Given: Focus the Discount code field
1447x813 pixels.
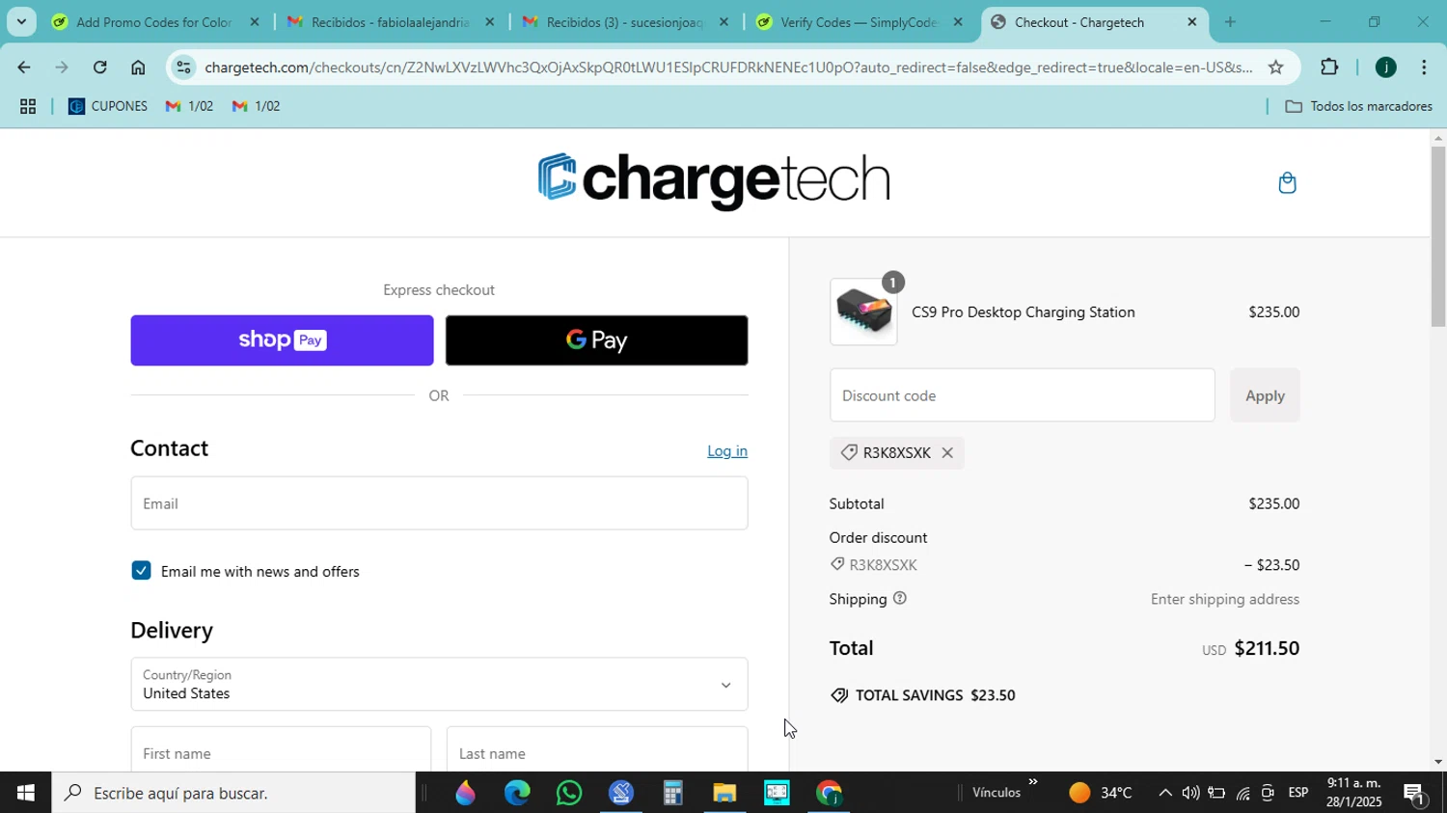Looking at the screenshot, I should [1022, 395].
